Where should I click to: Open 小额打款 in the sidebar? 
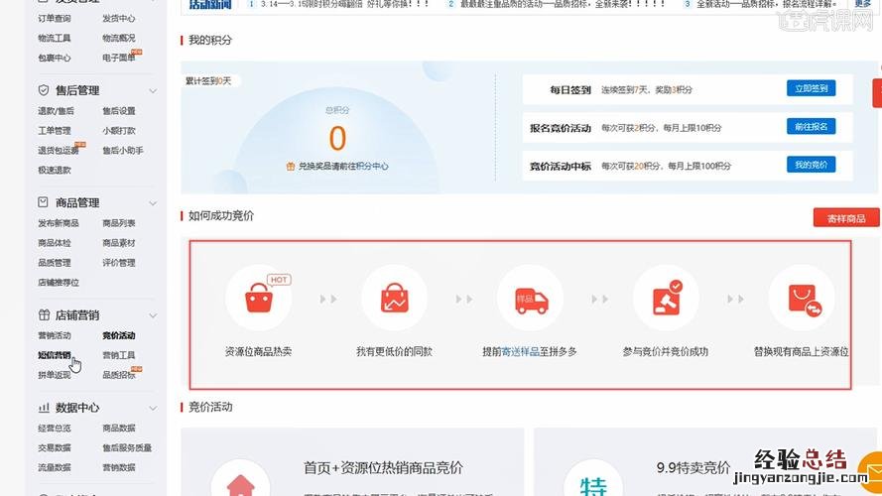click(x=119, y=131)
